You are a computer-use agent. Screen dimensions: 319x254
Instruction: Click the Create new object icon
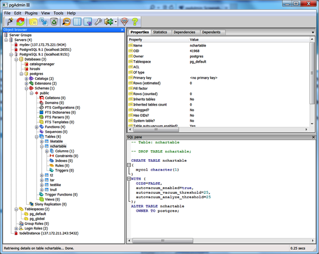pos(43,21)
